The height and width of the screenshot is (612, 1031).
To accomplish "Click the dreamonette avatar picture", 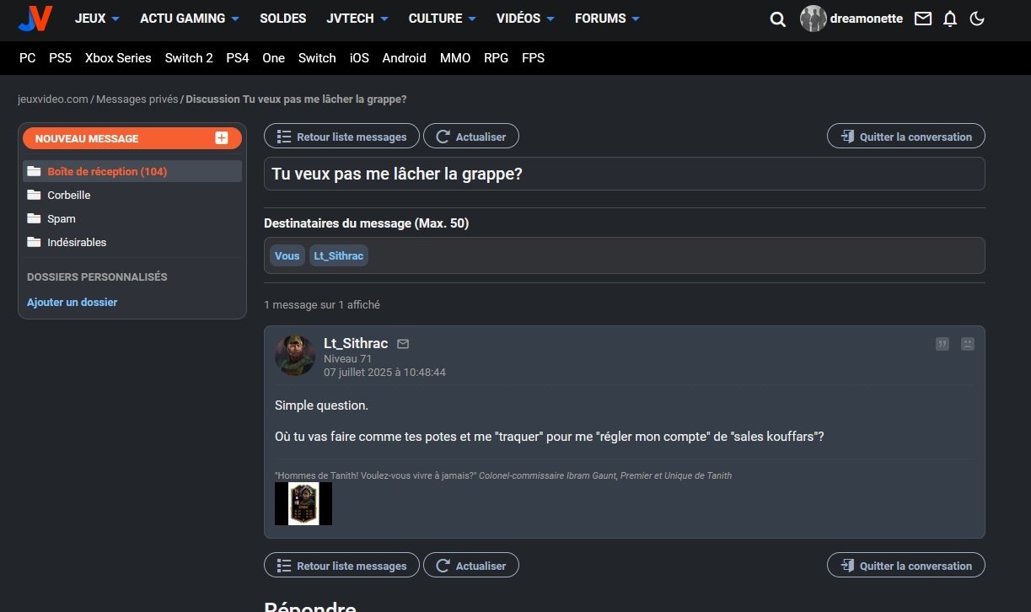I will [x=813, y=19].
